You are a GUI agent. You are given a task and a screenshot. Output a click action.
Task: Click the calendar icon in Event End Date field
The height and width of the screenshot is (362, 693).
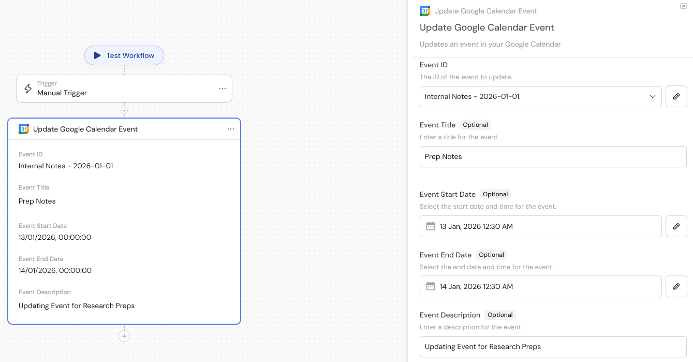pyautogui.click(x=430, y=286)
